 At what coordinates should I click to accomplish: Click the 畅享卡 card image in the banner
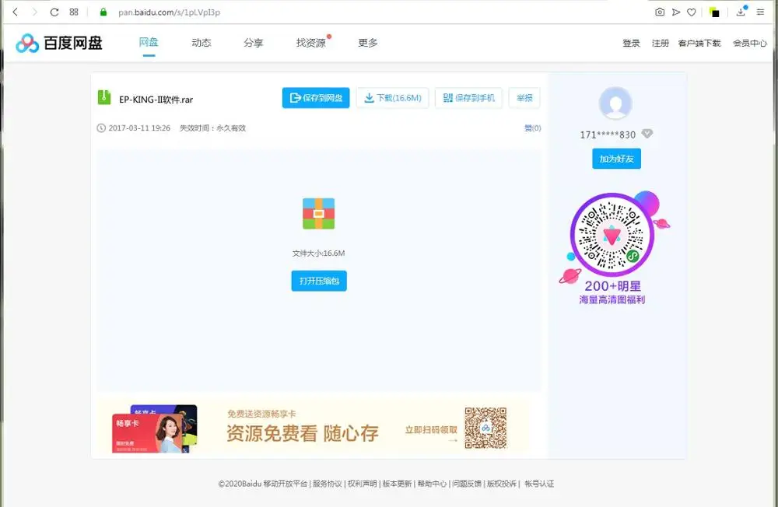point(154,429)
